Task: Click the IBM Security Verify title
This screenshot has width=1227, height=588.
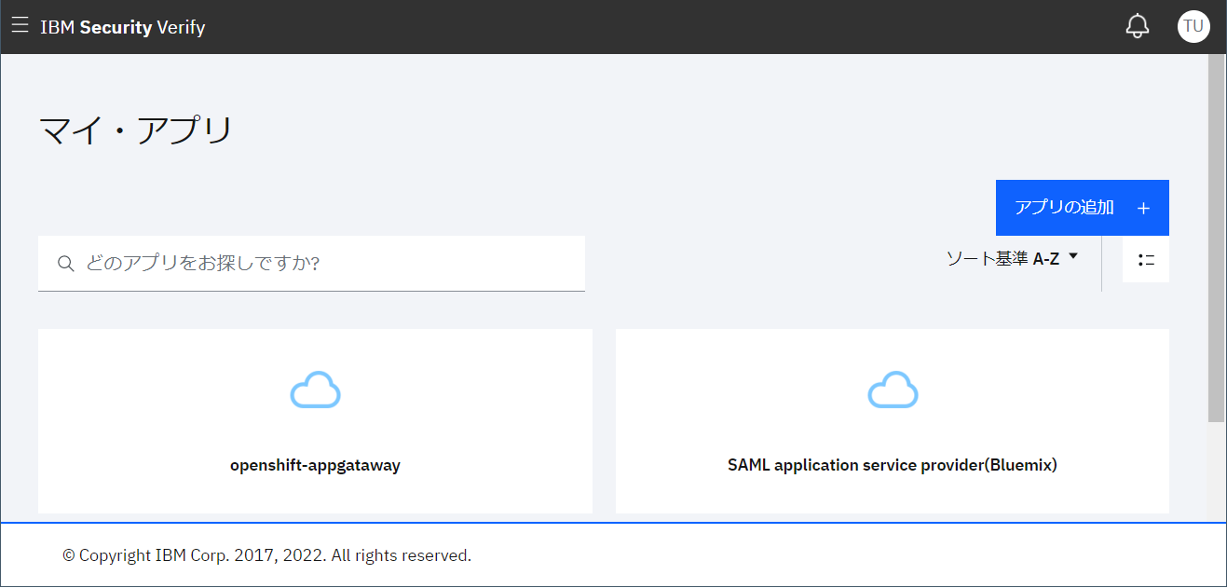Action: tap(123, 27)
